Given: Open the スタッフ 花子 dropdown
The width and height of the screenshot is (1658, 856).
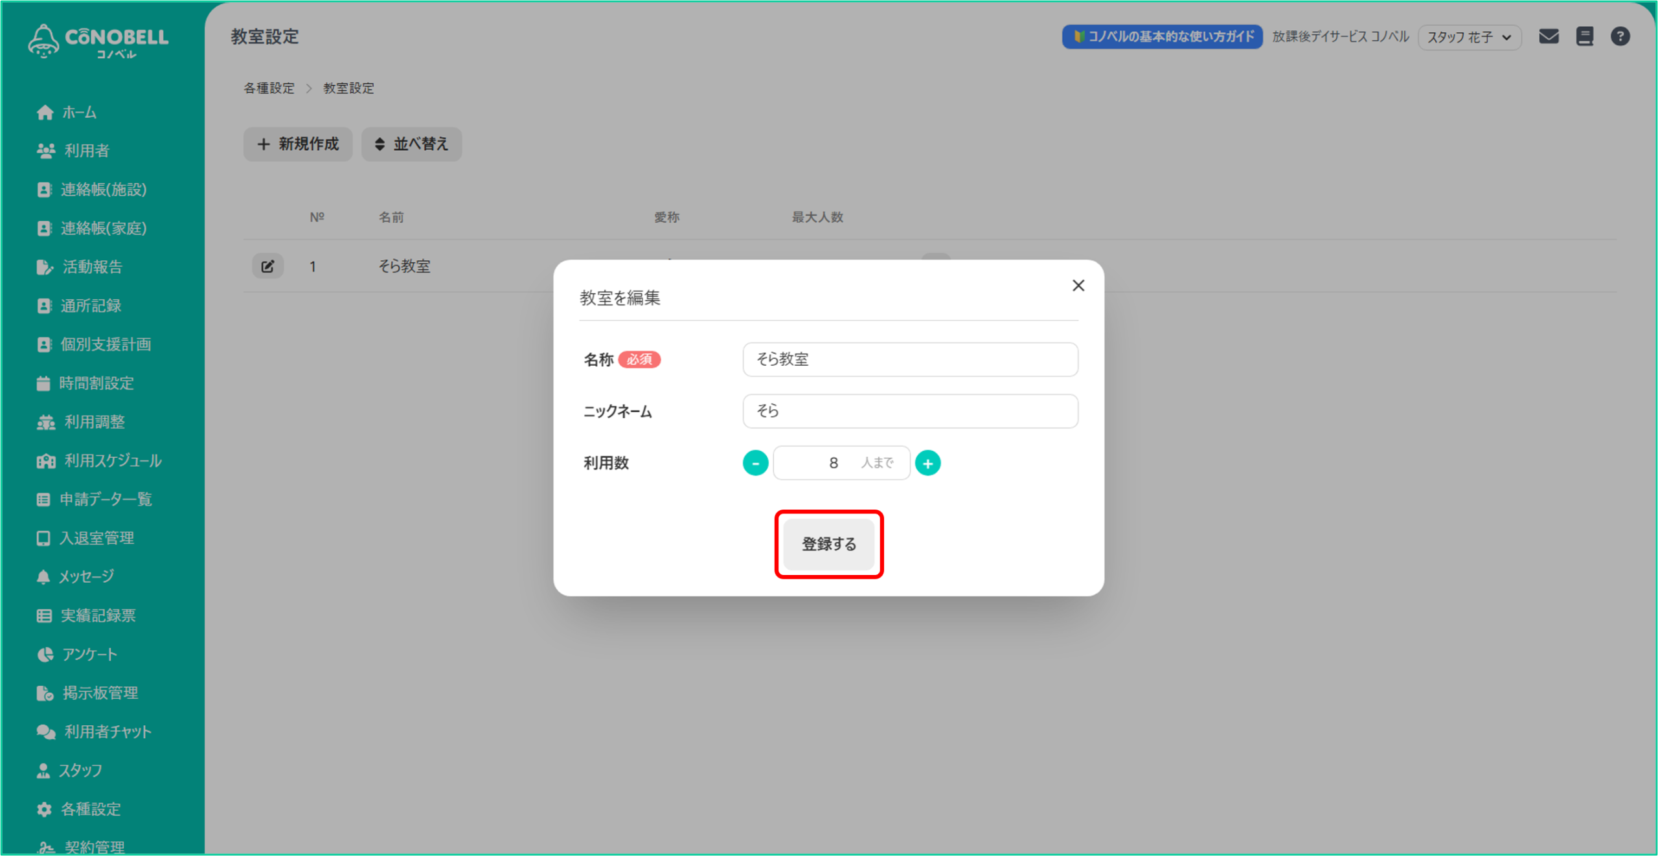Looking at the screenshot, I should pyautogui.click(x=1469, y=37).
